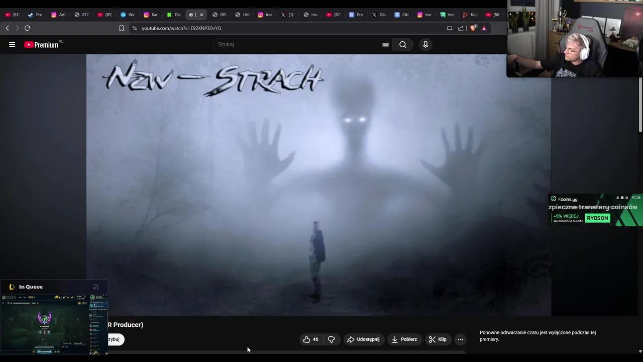Switch to the 'ima' tab
This screenshot has height=362, width=643.
(x=310, y=15)
